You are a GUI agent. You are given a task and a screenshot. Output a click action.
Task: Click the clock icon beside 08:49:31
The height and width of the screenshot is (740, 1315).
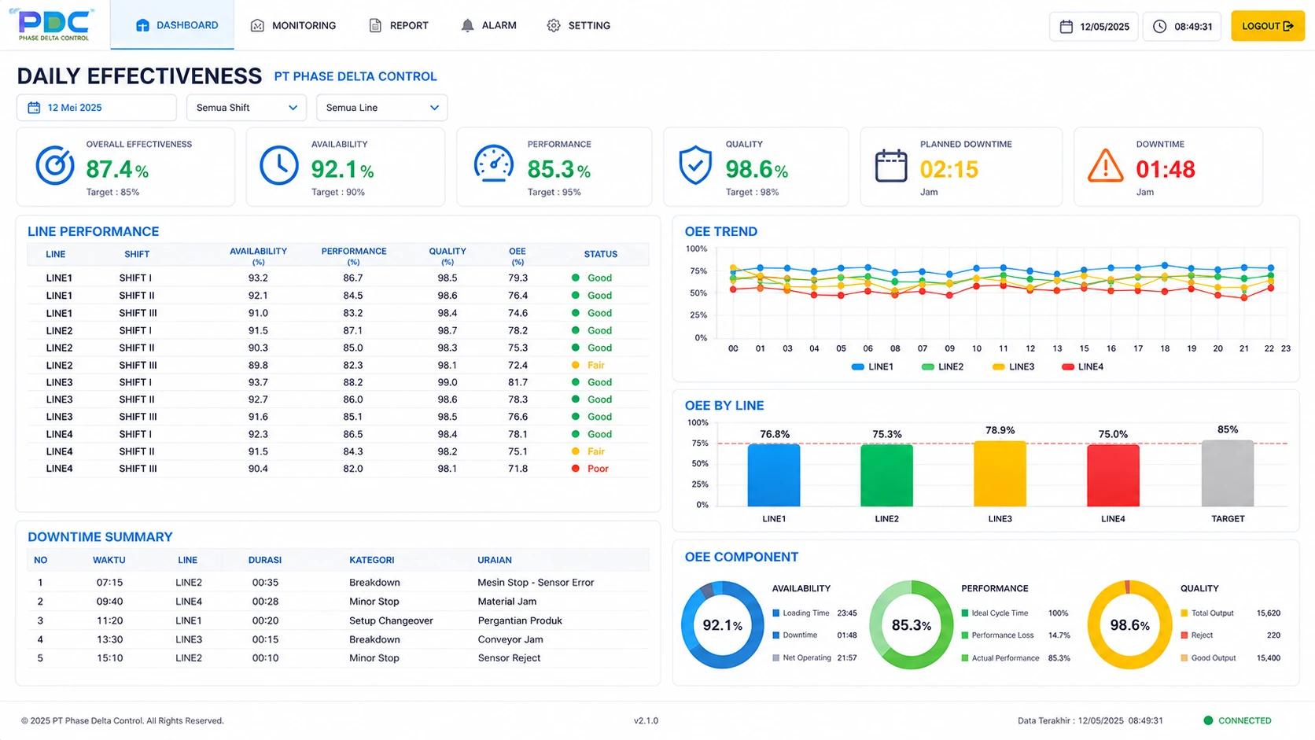(x=1160, y=27)
